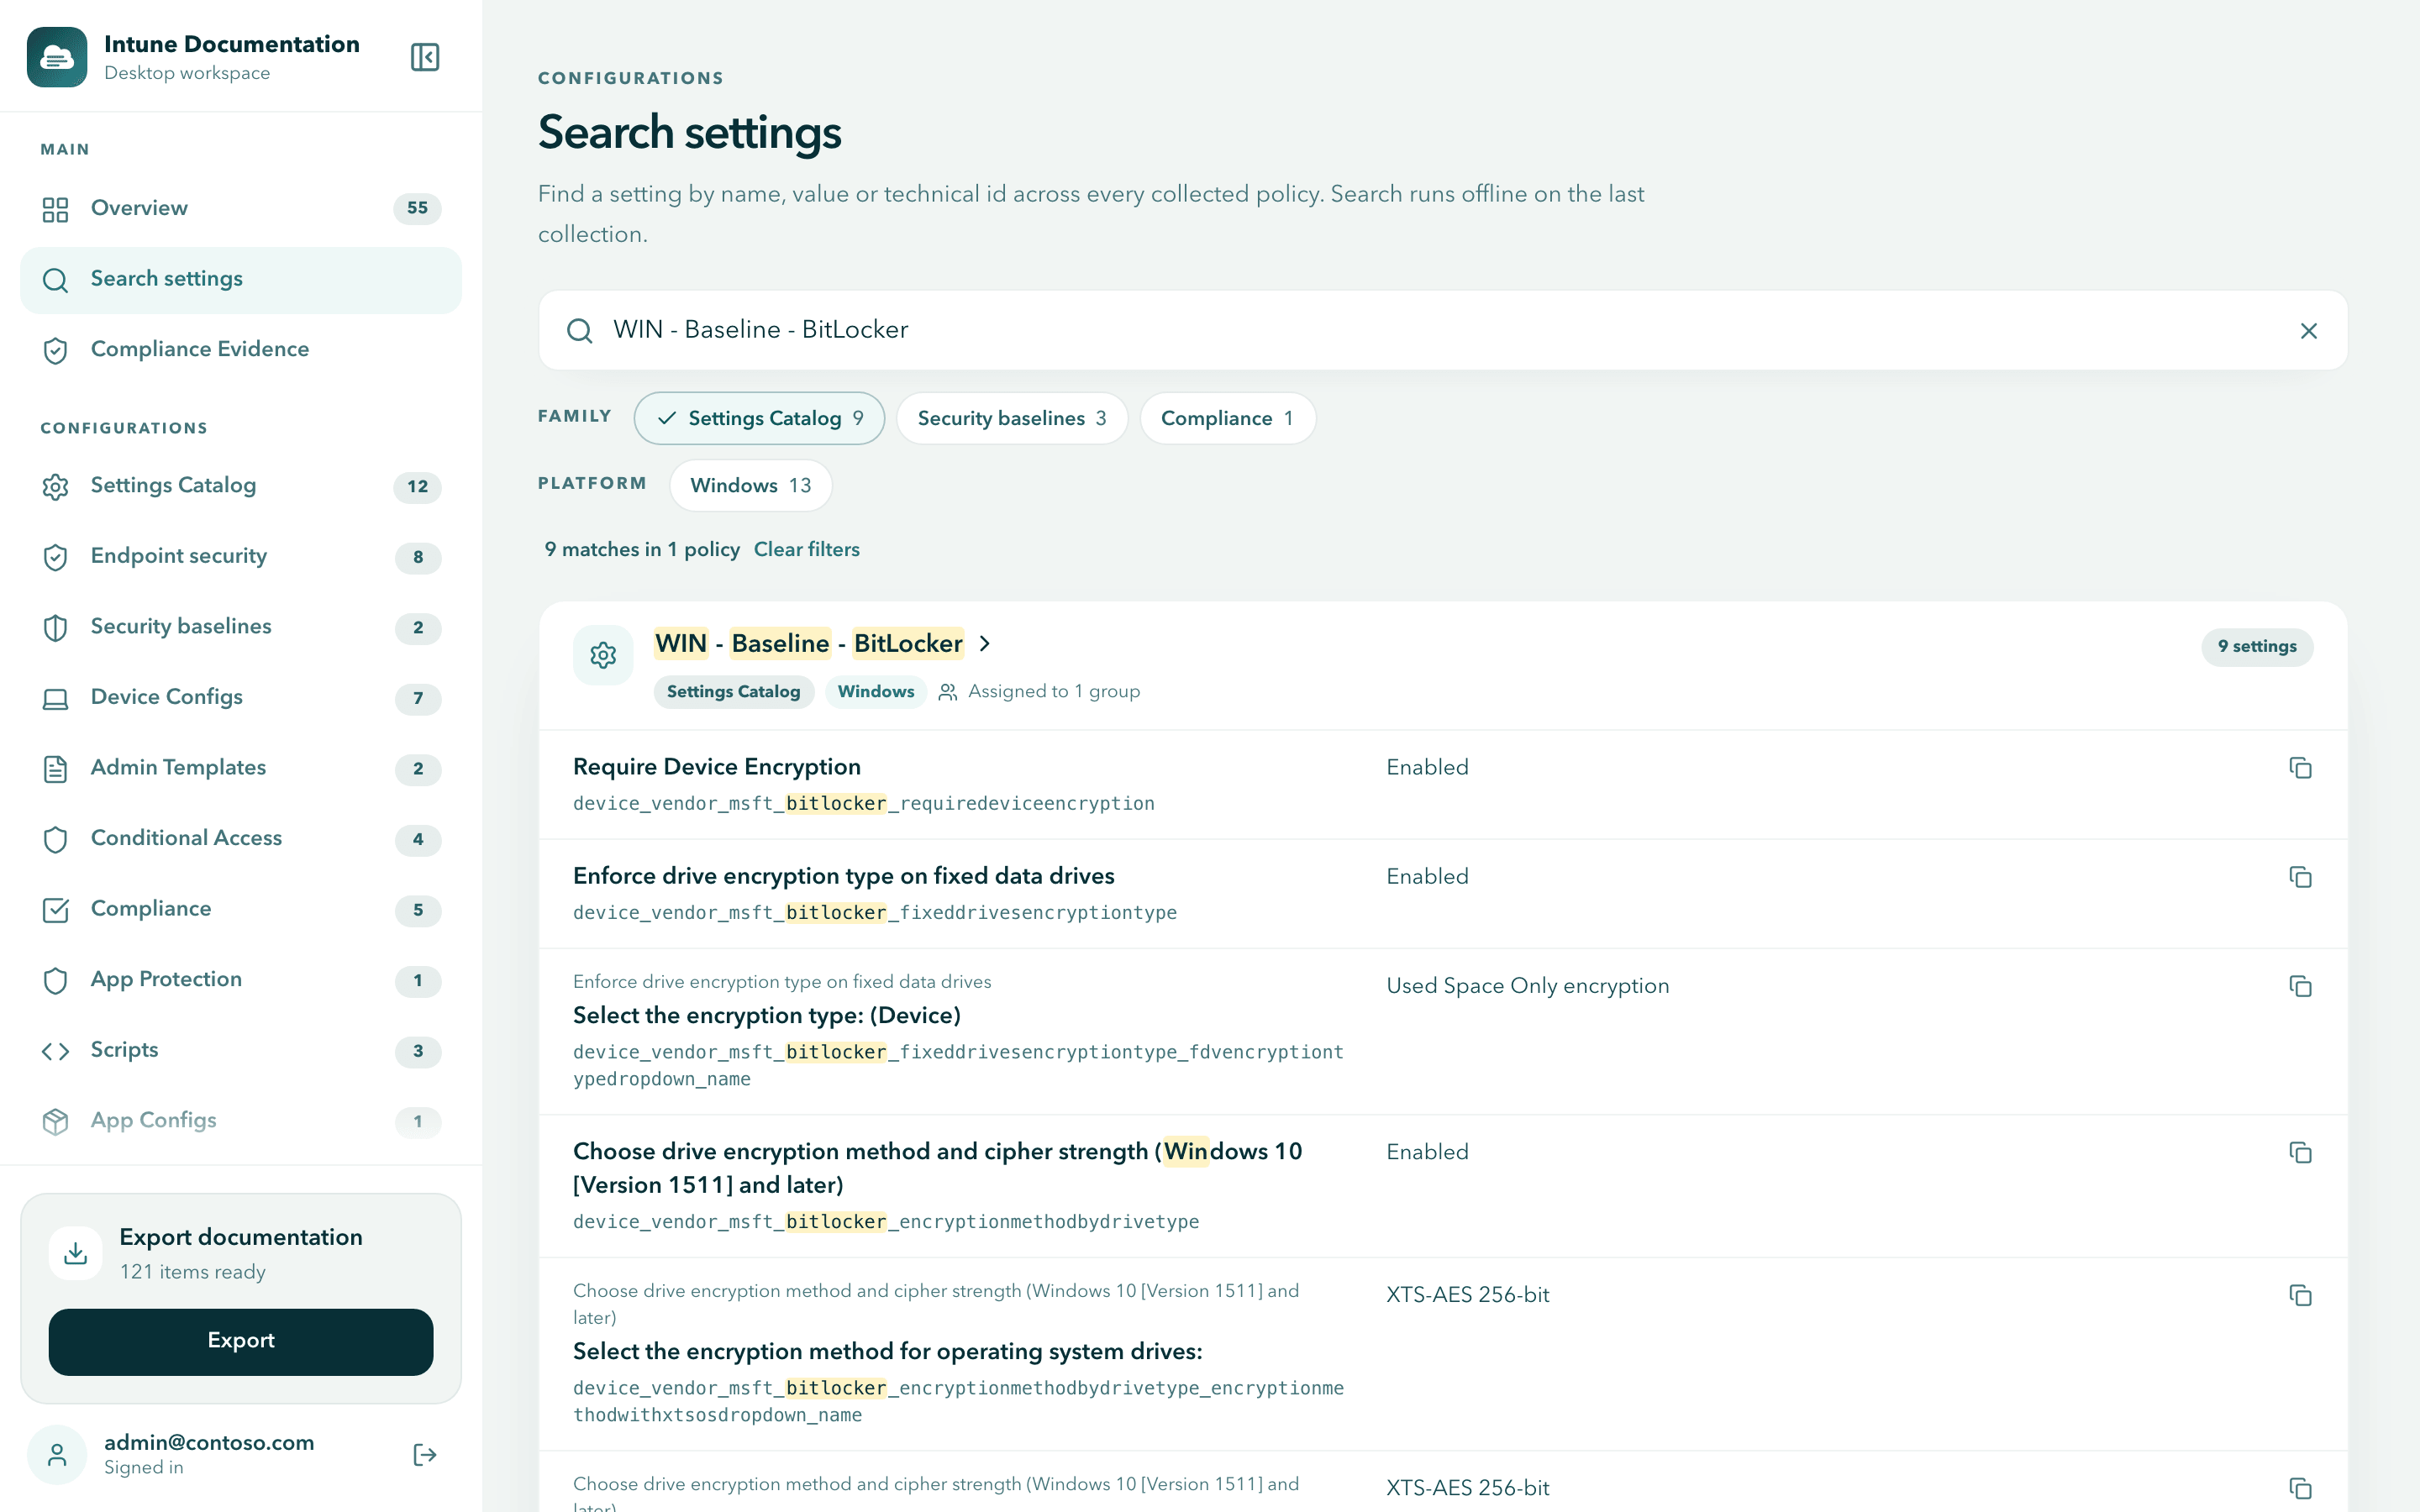2420x1512 pixels.
Task: Go to Endpoint security configurations
Action: (x=241, y=557)
